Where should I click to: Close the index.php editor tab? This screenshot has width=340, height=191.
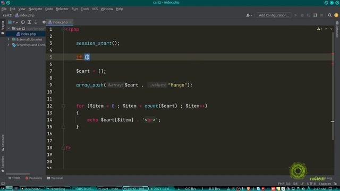coord(71,22)
